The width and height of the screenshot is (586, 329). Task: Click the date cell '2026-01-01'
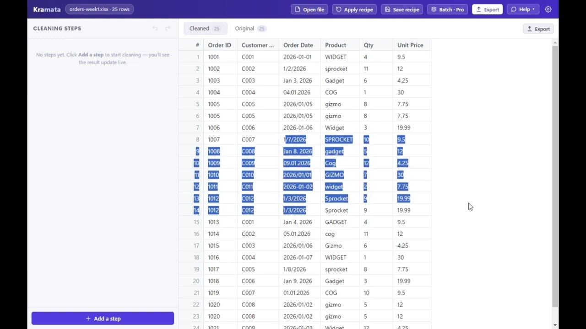click(x=299, y=57)
